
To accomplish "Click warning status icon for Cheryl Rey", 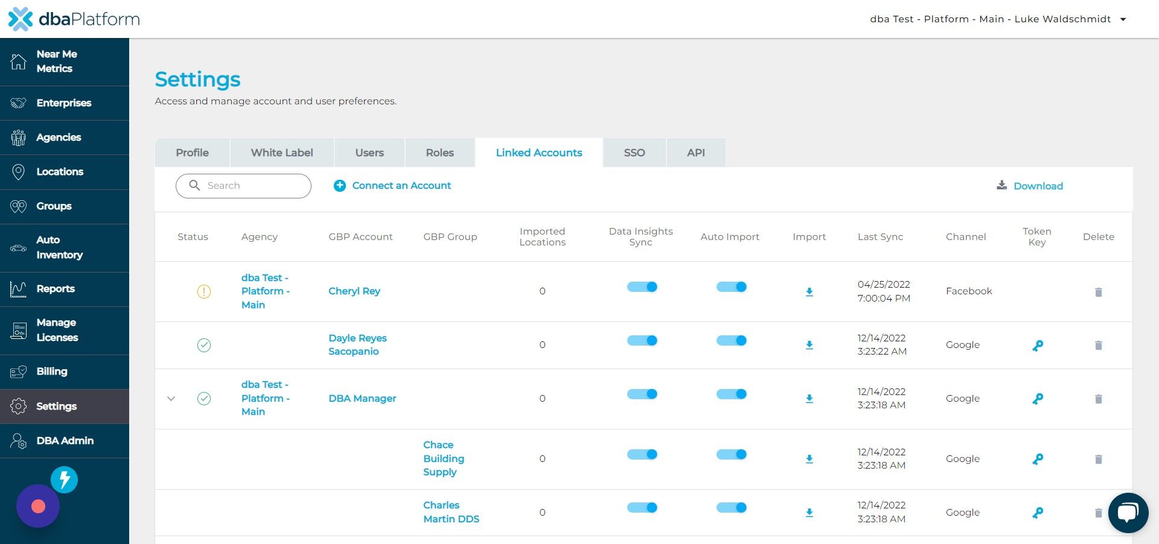I will coord(204,292).
